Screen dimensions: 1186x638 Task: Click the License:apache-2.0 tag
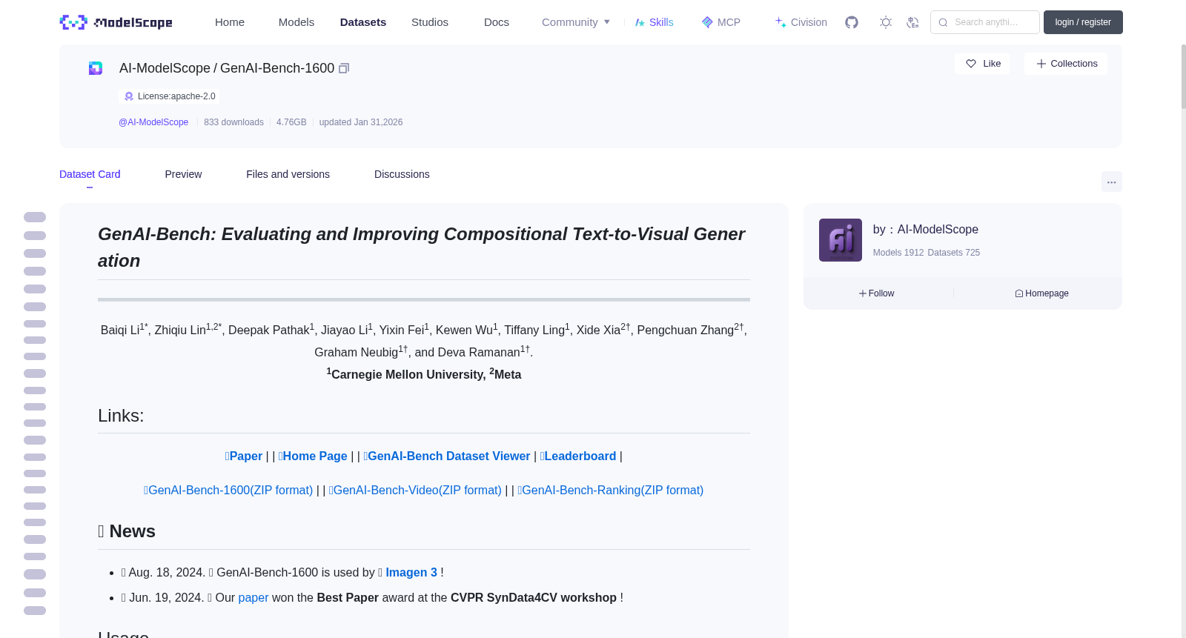pyautogui.click(x=169, y=96)
